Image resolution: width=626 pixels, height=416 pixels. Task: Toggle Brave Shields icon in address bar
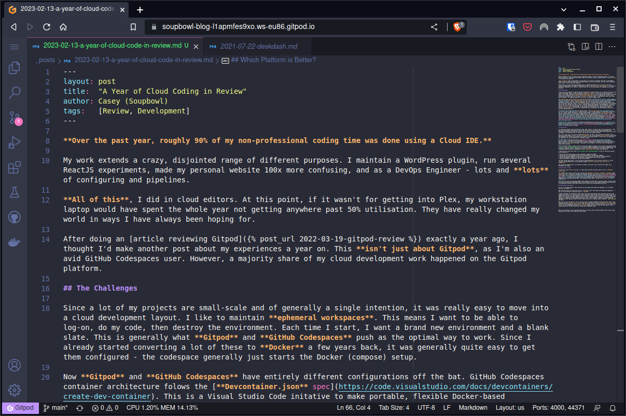pos(458,27)
